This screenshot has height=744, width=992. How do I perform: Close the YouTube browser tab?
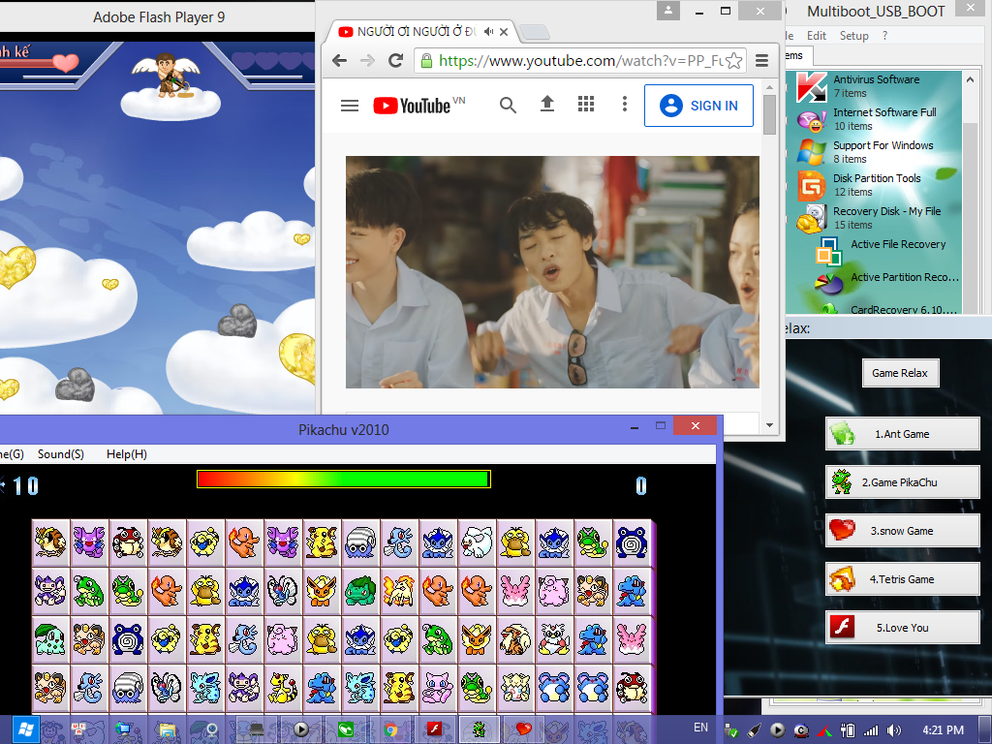pos(504,32)
